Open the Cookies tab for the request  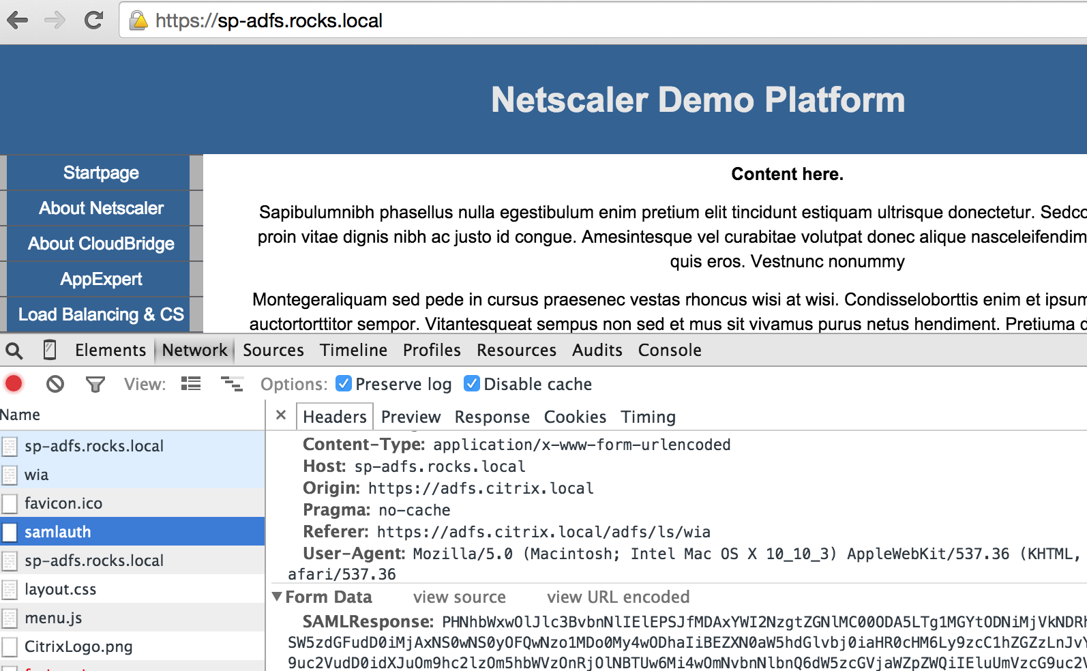574,417
